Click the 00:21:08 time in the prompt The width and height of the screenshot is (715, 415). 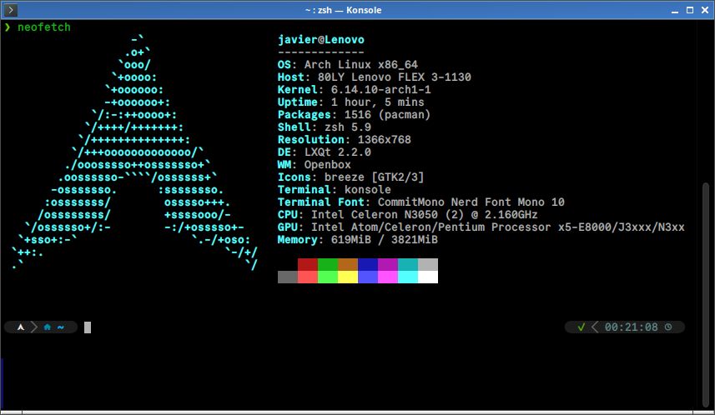[x=631, y=327]
